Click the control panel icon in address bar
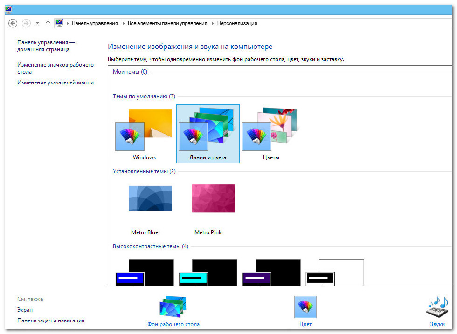Image resolution: width=457 pixels, height=334 pixels. click(x=59, y=23)
